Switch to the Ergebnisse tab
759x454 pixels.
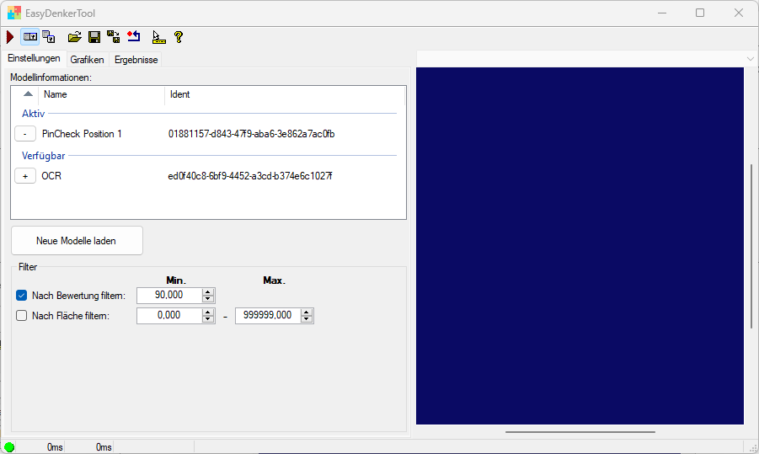(x=136, y=60)
